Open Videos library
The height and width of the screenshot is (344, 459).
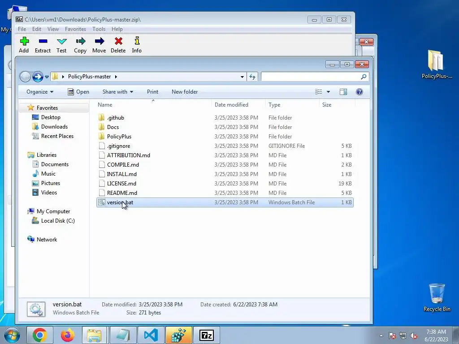click(x=49, y=193)
